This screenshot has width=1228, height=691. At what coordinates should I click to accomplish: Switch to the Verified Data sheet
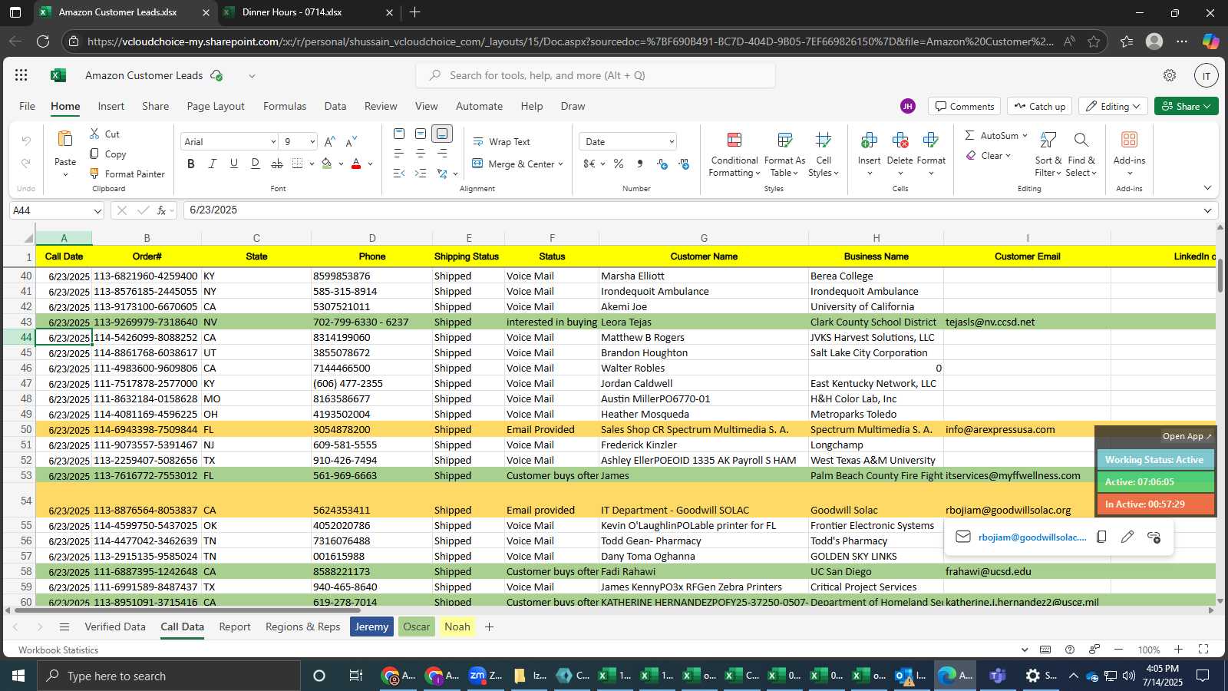tap(115, 627)
